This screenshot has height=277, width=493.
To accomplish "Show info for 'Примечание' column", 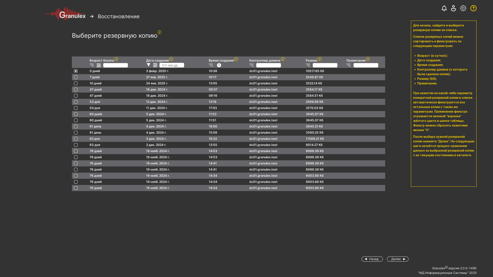I will click(x=368, y=59).
